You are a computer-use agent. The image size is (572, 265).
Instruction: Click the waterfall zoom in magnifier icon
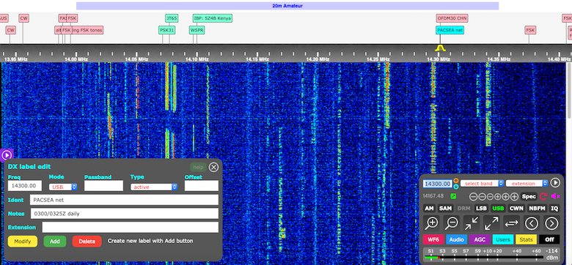click(431, 223)
